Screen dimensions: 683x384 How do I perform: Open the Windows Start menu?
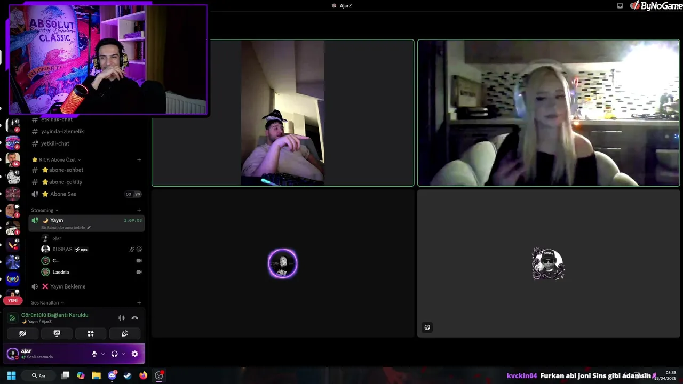coord(11,375)
